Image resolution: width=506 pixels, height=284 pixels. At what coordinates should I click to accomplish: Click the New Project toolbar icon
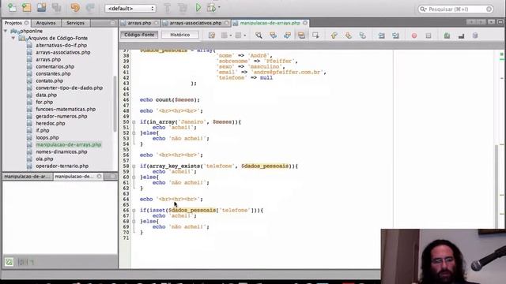(26, 7)
